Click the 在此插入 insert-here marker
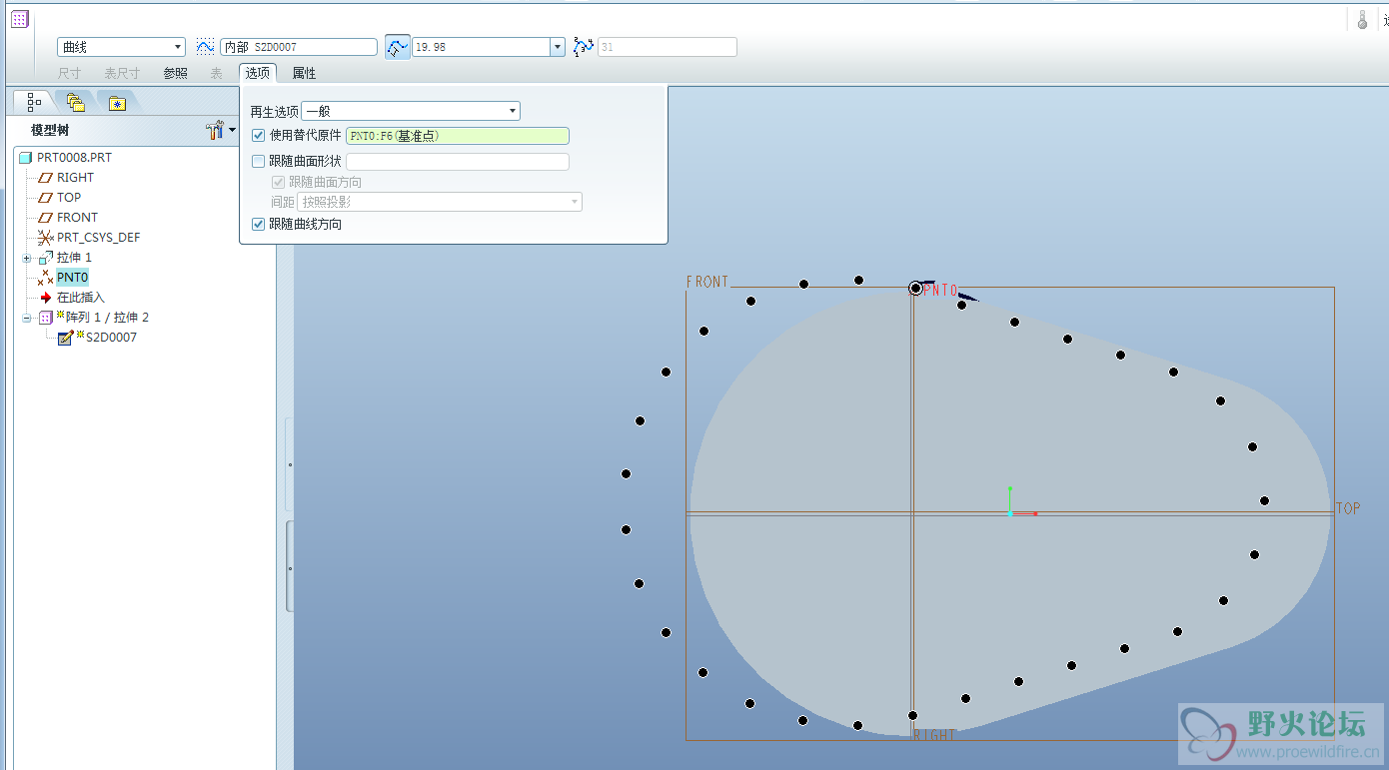The width and height of the screenshot is (1389, 770). coord(80,297)
